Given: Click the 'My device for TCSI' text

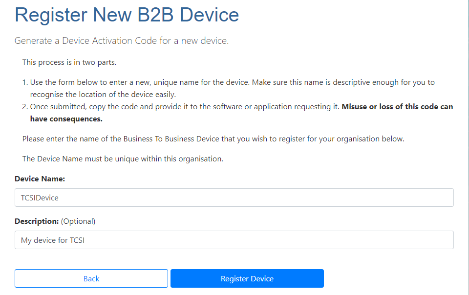Looking at the screenshot, I should tap(53, 240).
